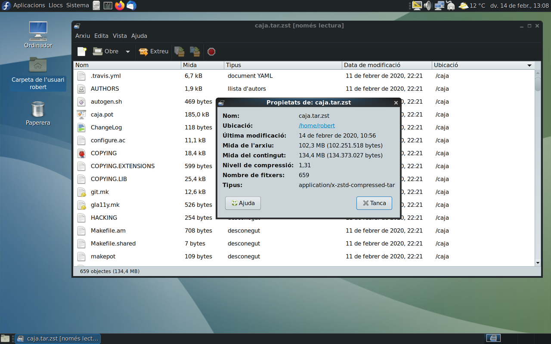Open the Llocs panel menu
Screen dimensions: 551x344
tap(56, 6)
